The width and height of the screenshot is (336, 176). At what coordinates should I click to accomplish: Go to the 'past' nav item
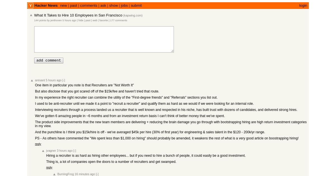[x=73, y=6]
